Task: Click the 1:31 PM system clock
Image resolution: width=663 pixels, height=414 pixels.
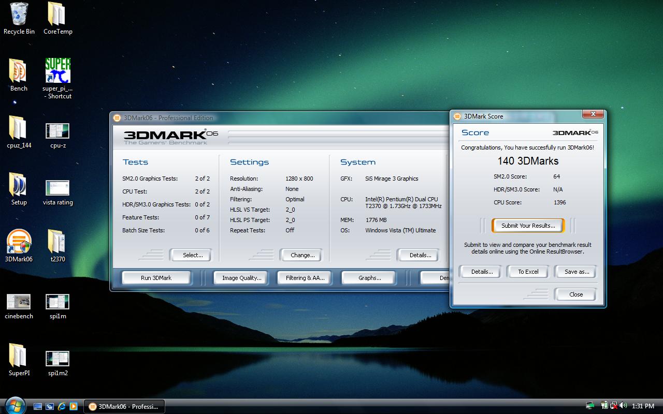Action: tap(643, 406)
